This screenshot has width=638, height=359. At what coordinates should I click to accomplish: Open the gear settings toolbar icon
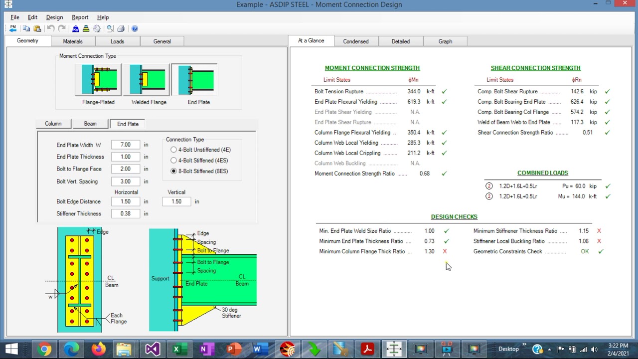pos(97,29)
